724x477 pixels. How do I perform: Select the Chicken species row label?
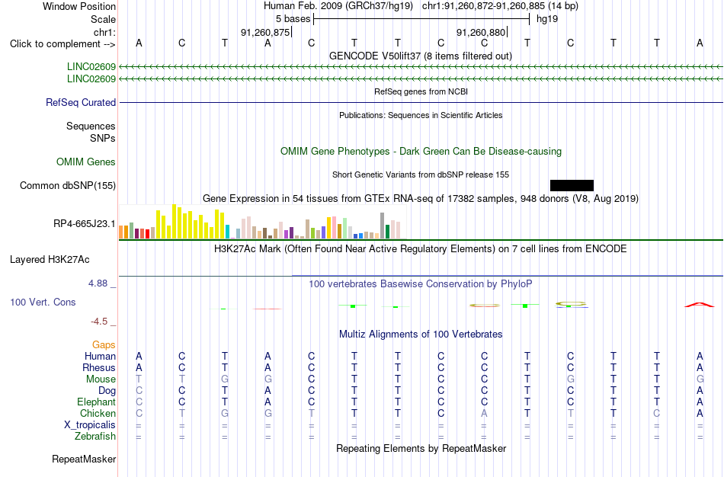click(98, 413)
